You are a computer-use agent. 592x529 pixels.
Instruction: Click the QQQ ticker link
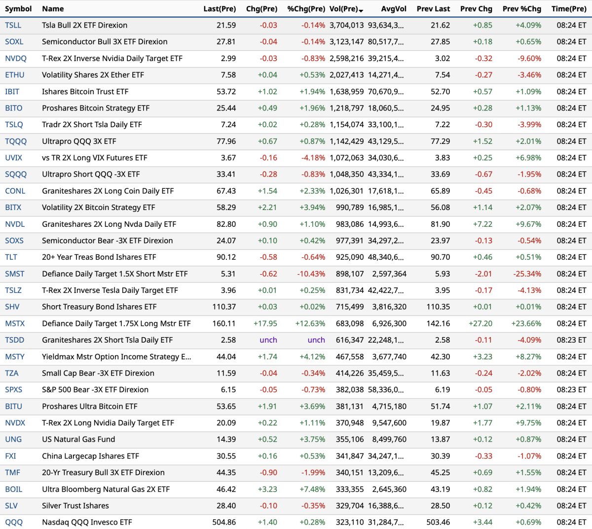(x=14, y=522)
